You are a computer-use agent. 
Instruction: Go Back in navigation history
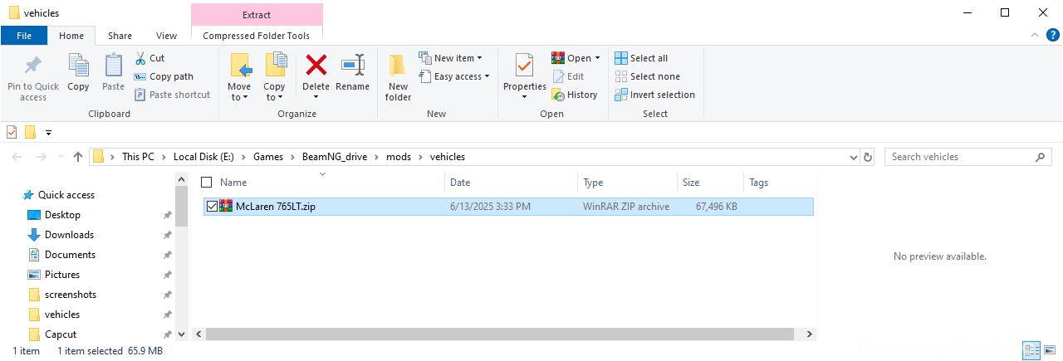[x=18, y=157]
